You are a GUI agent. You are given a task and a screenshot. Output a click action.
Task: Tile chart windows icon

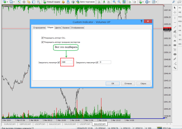point(124,2)
